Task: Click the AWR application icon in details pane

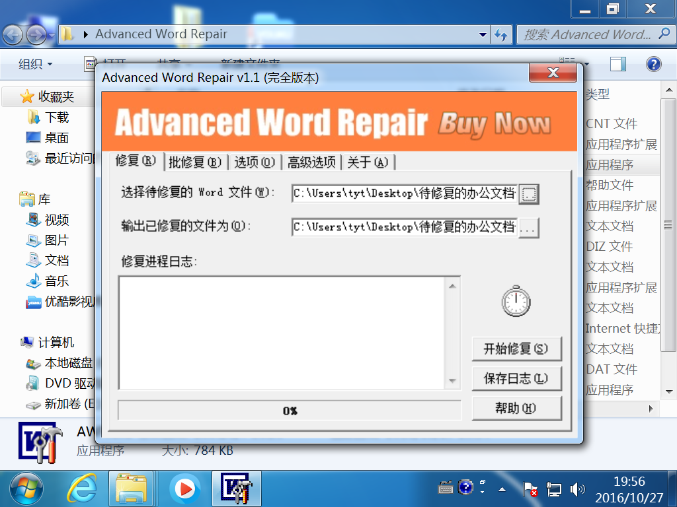Action: pyautogui.click(x=40, y=443)
